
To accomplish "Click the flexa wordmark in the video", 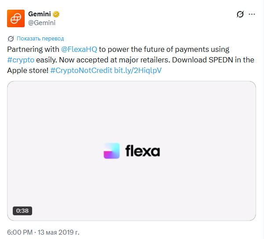I will click(143, 151).
